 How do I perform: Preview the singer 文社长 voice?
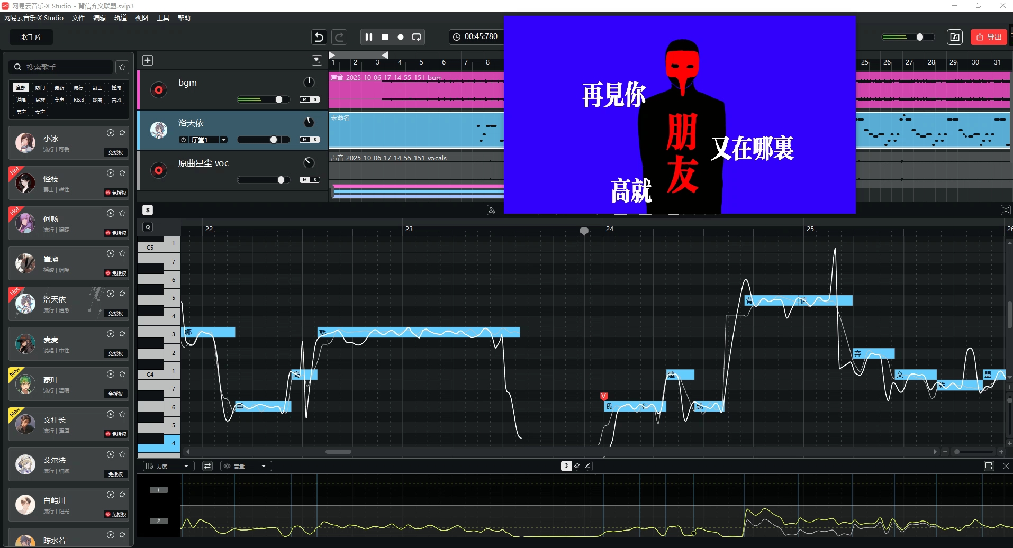tap(111, 414)
